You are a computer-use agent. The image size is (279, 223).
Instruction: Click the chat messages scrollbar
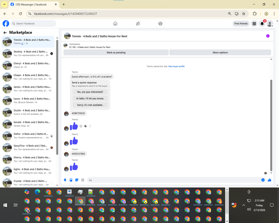(271, 125)
